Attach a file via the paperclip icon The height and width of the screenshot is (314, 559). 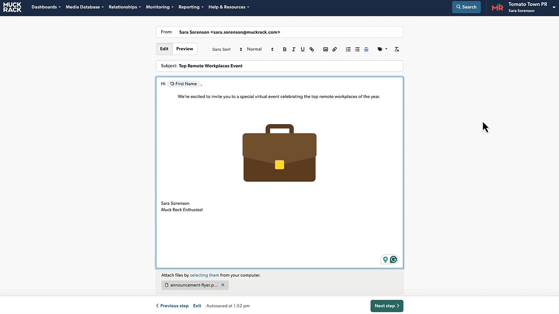click(334, 49)
